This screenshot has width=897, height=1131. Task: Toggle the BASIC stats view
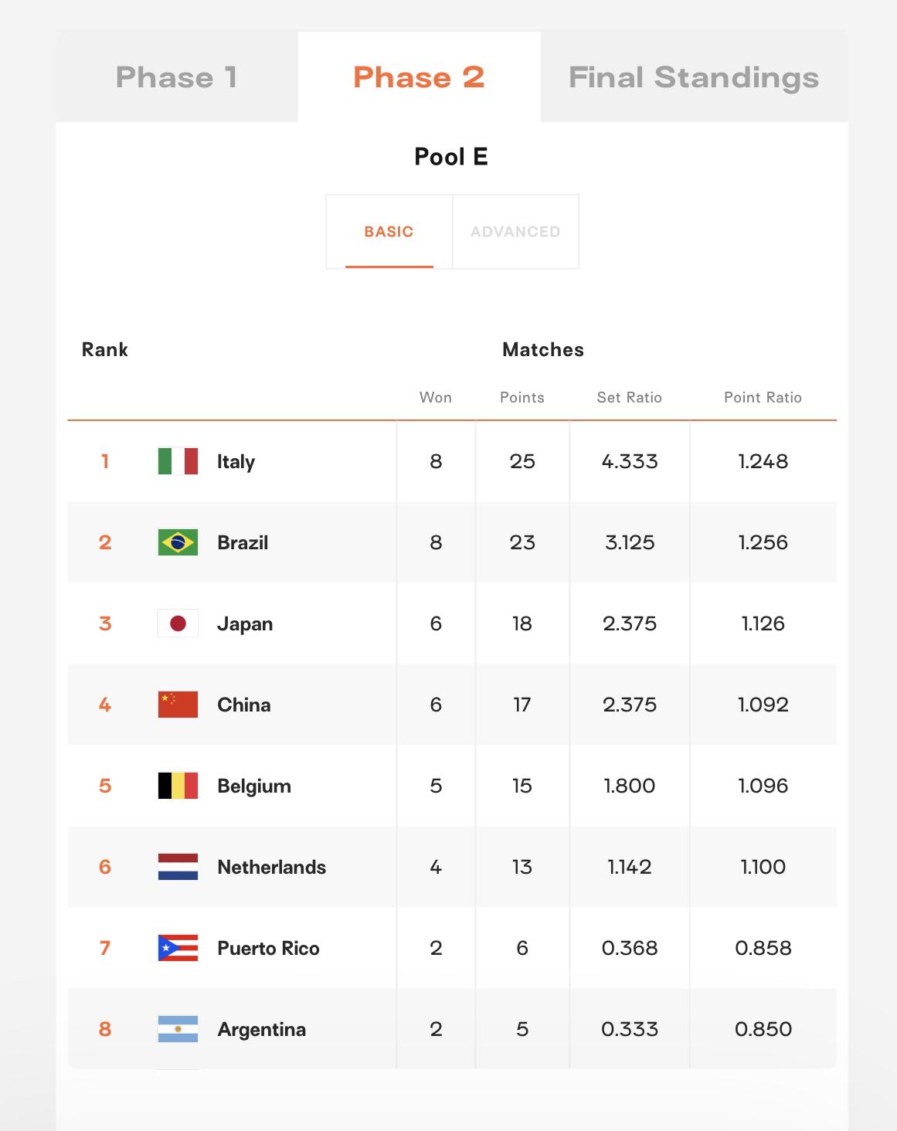389,232
